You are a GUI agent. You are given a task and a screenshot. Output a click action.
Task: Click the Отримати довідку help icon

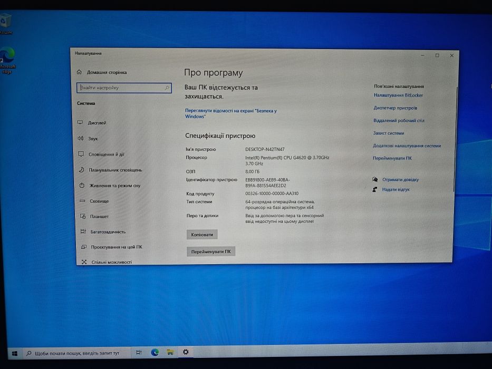(374, 179)
